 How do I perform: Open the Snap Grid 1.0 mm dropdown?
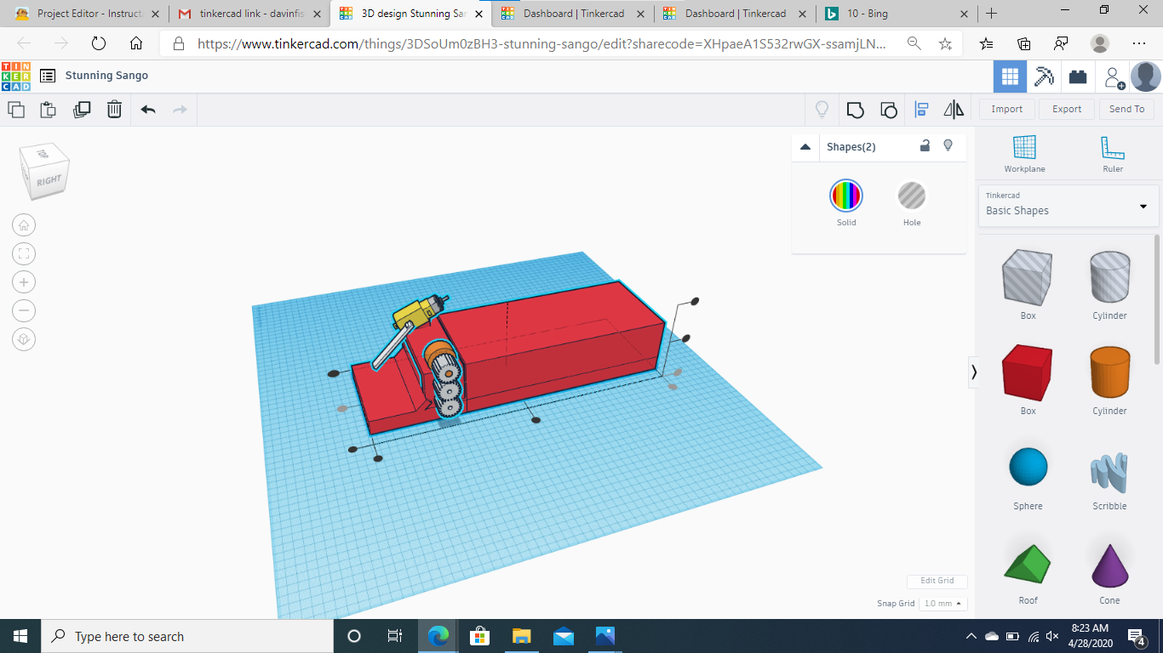[x=944, y=603]
